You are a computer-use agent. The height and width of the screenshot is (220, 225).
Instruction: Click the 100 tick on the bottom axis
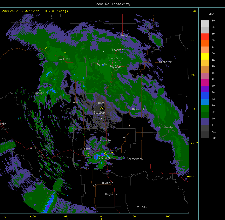168,217
